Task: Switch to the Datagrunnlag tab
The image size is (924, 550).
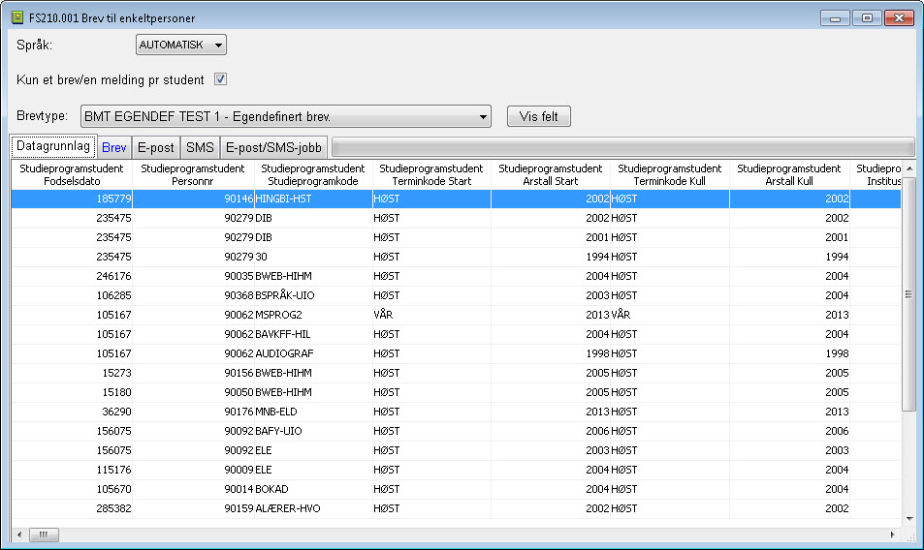Action: pos(53,146)
